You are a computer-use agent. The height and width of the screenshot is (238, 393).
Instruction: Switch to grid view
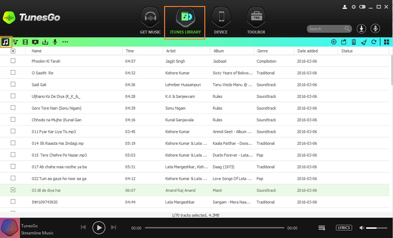[387, 42]
